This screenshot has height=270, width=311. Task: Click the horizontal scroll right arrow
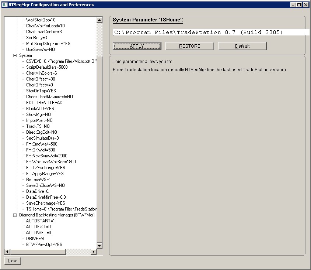pos(94,252)
